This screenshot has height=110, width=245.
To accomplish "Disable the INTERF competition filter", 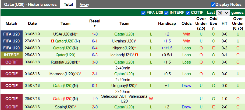I will click(166, 13).
